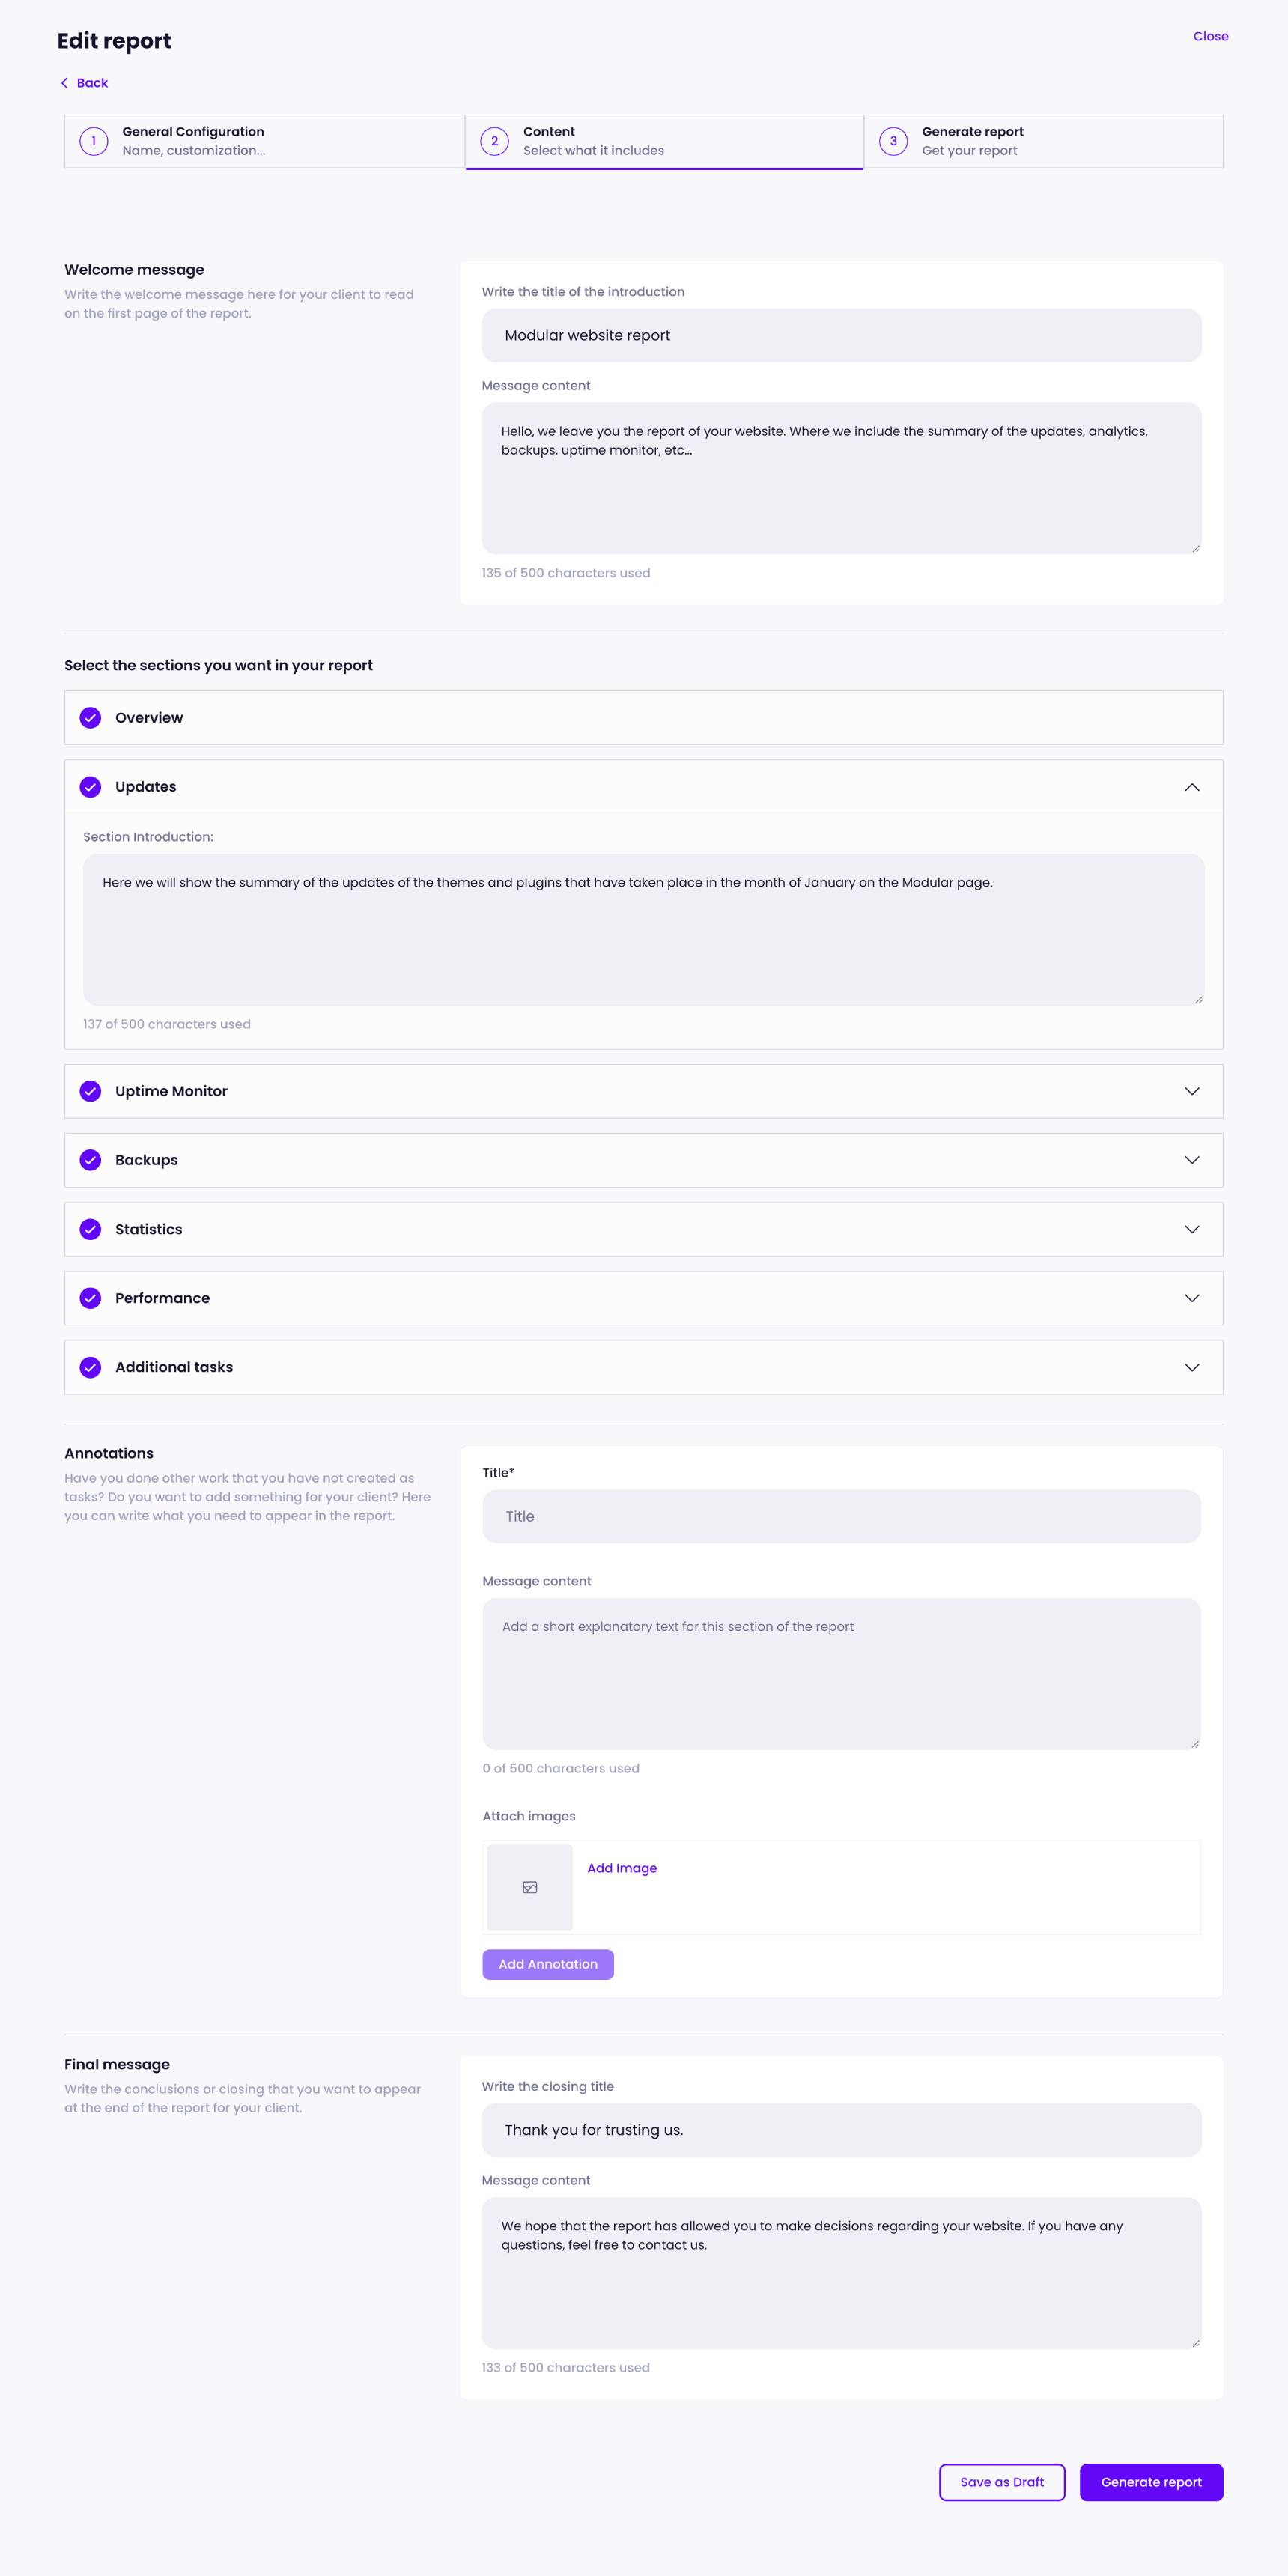
Task: Select the introduction title field showing Modular website report
Action: tap(842, 335)
